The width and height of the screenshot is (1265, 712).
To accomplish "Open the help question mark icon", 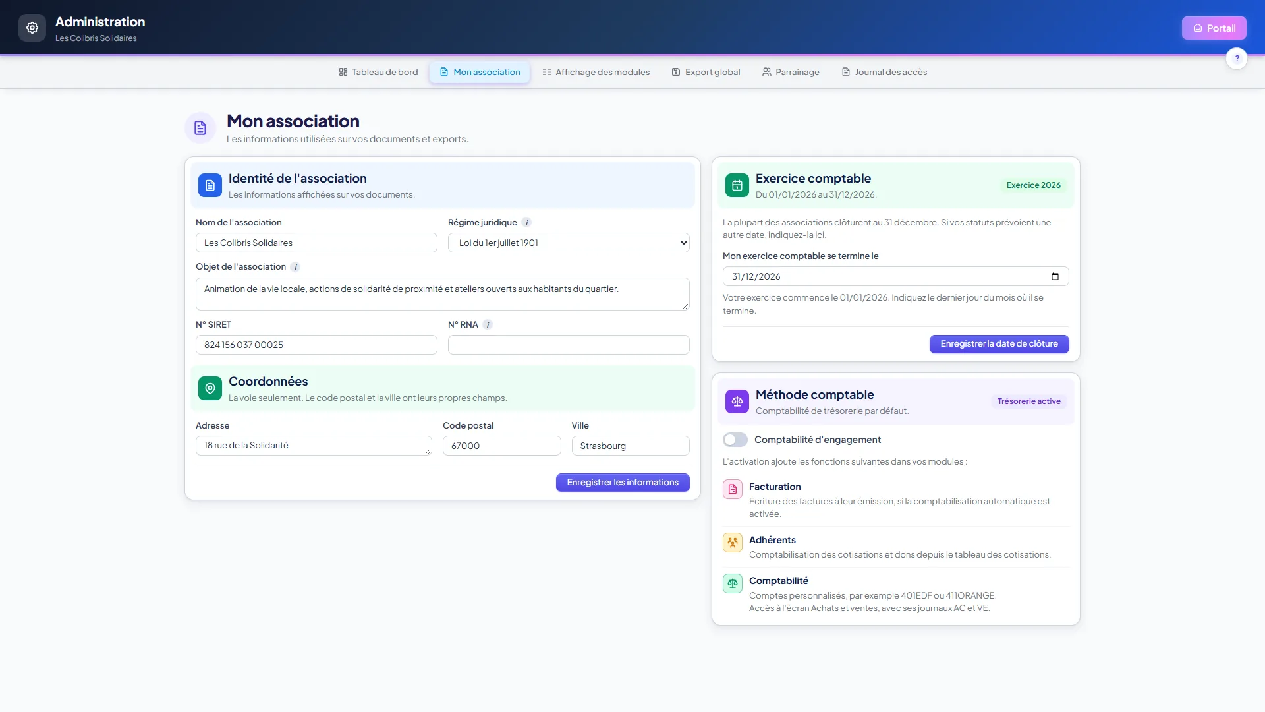I will pyautogui.click(x=1237, y=59).
